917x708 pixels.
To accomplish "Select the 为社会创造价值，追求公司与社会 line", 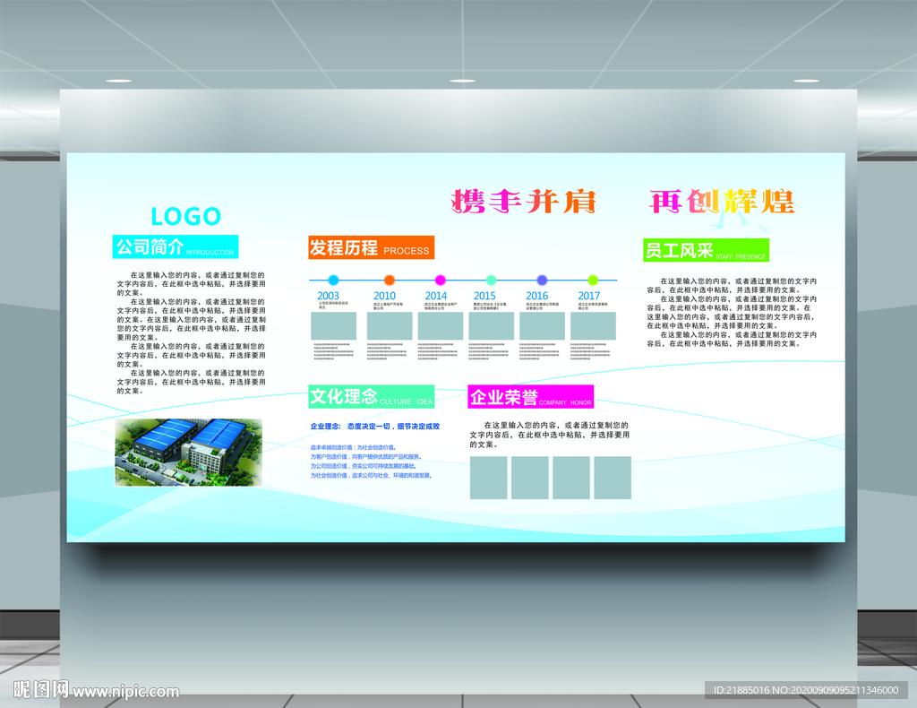I will point(372,476).
